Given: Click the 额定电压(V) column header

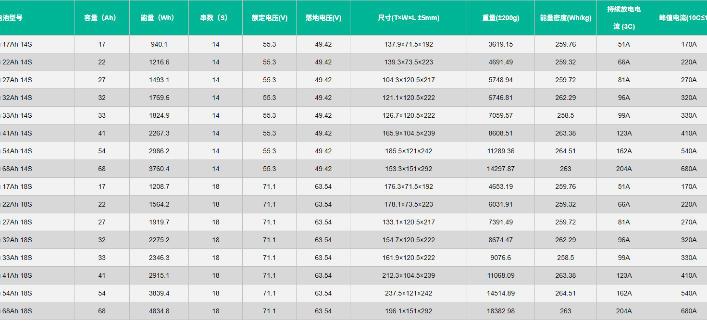Looking at the screenshot, I should [269, 18].
